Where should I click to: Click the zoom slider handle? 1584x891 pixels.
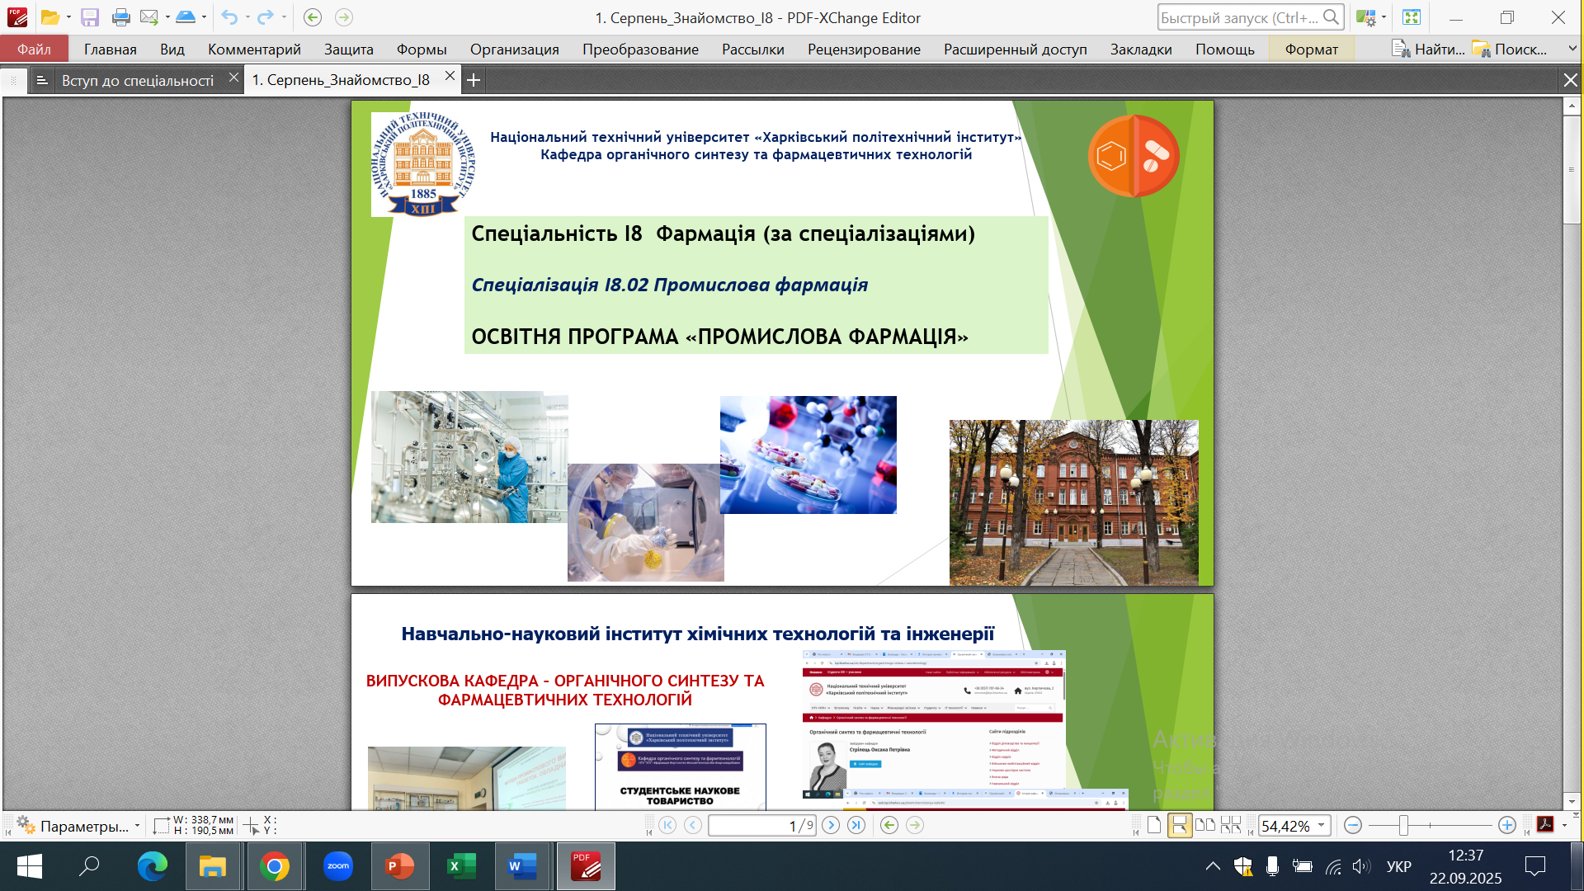pyautogui.click(x=1403, y=826)
